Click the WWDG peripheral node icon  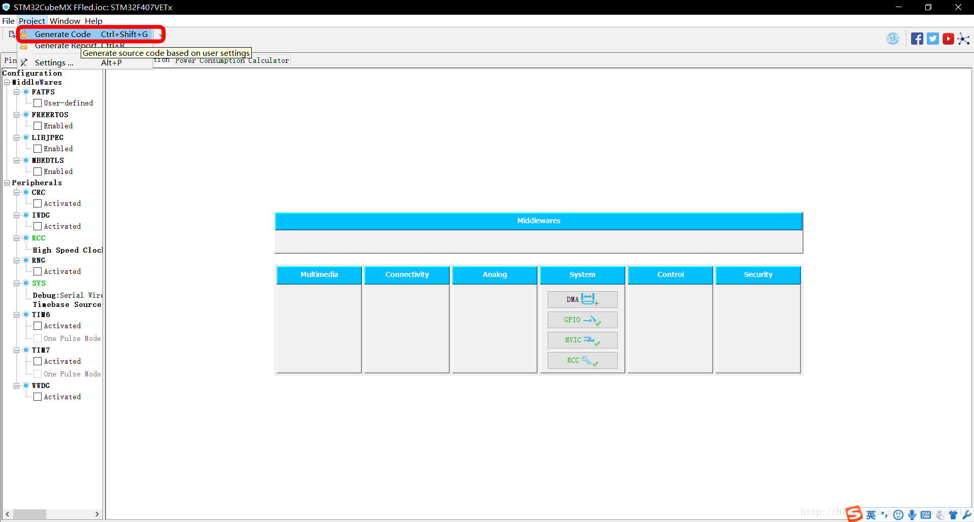[26, 386]
